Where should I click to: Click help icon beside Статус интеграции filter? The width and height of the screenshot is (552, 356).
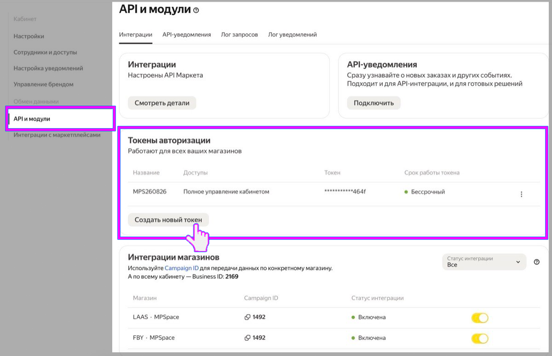(536, 262)
